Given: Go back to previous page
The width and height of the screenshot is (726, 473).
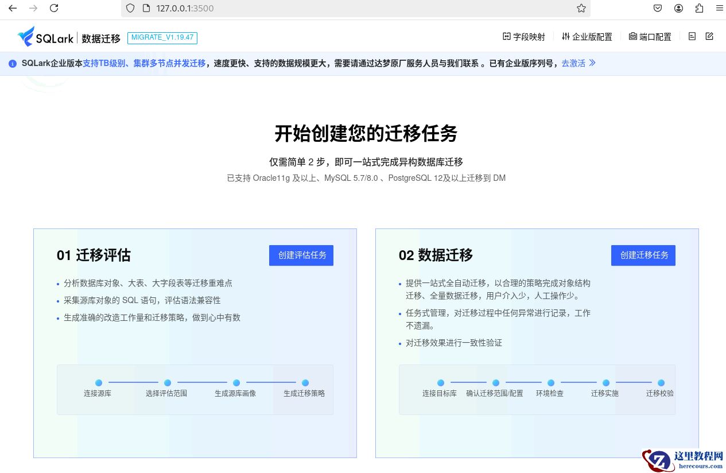Looking at the screenshot, I should point(13,8).
